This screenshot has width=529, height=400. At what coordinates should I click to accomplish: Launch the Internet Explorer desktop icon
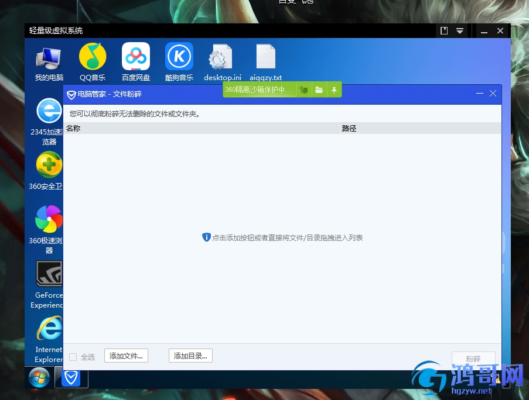click(x=49, y=339)
